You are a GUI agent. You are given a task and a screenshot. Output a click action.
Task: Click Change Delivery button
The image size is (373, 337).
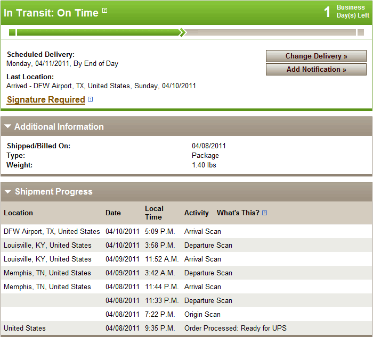click(316, 56)
